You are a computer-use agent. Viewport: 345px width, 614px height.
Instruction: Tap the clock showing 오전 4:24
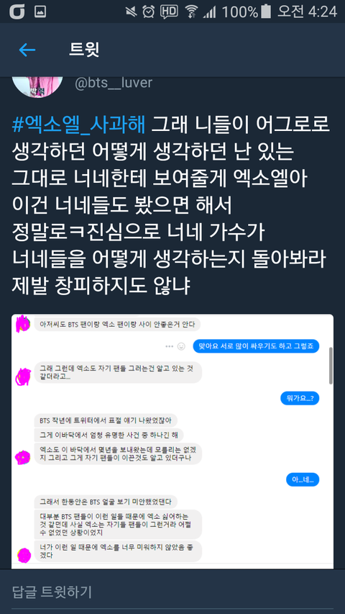[307, 12]
